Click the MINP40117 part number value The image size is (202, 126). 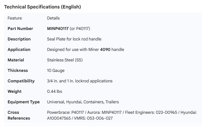point(58,29)
